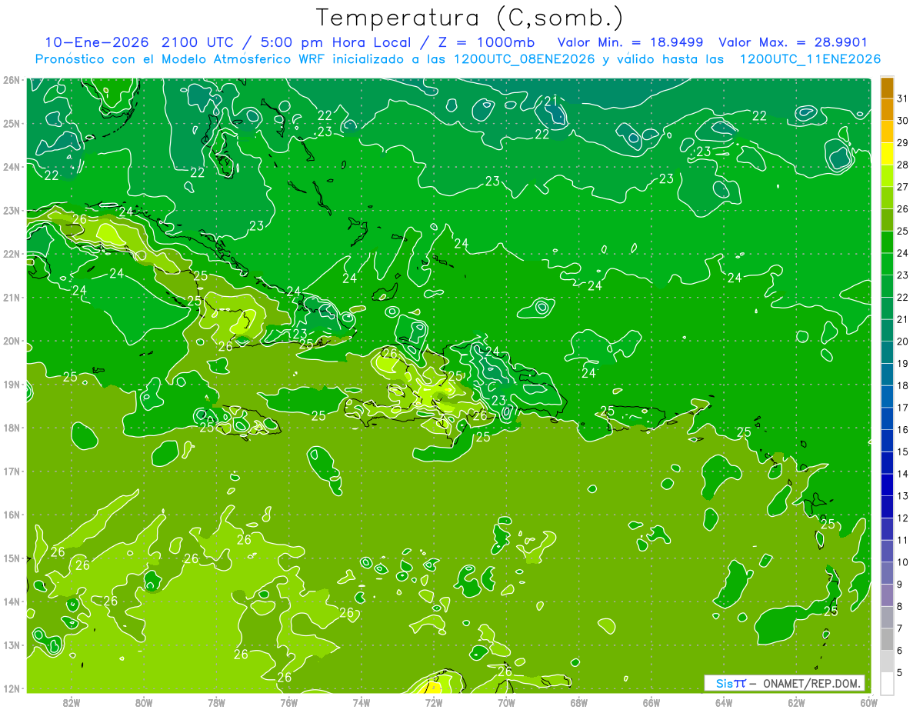
Task: Click the 20N latitude axis label
Action: (x=11, y=341)
